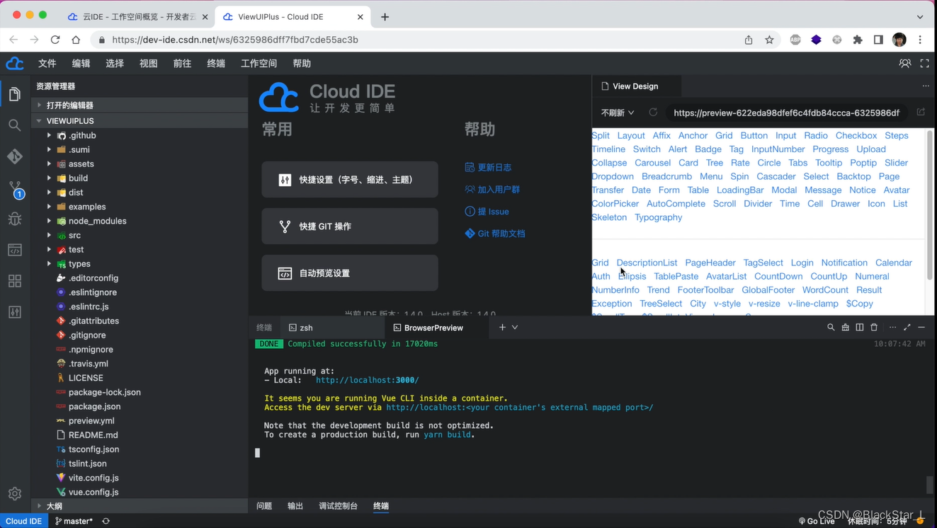The height and width of the screenshot is (528, 937).
Task: Open vue.config.js in file tree
Action: [93, 492]
